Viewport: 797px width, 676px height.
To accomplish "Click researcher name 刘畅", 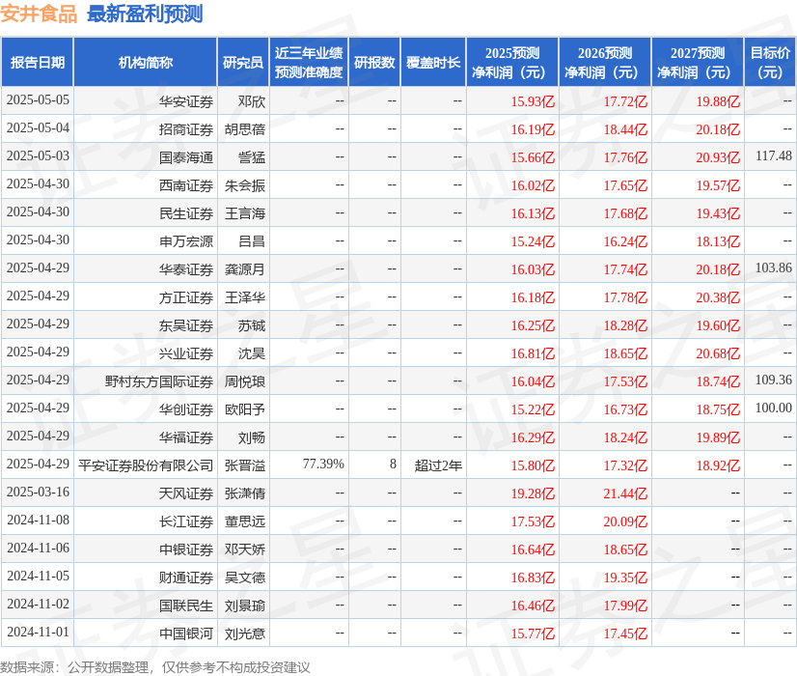I will pyautogui.click(x=252, y=437).
